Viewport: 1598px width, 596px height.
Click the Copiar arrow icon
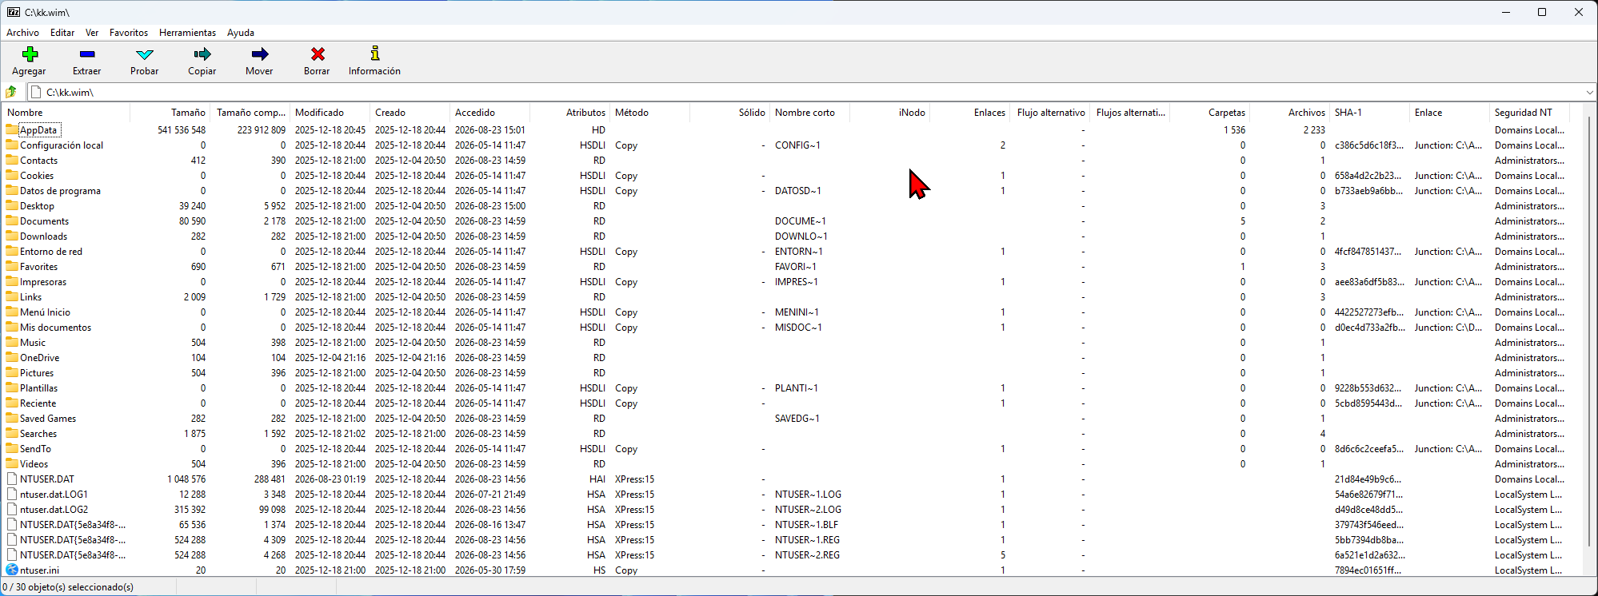coord(202,54)
